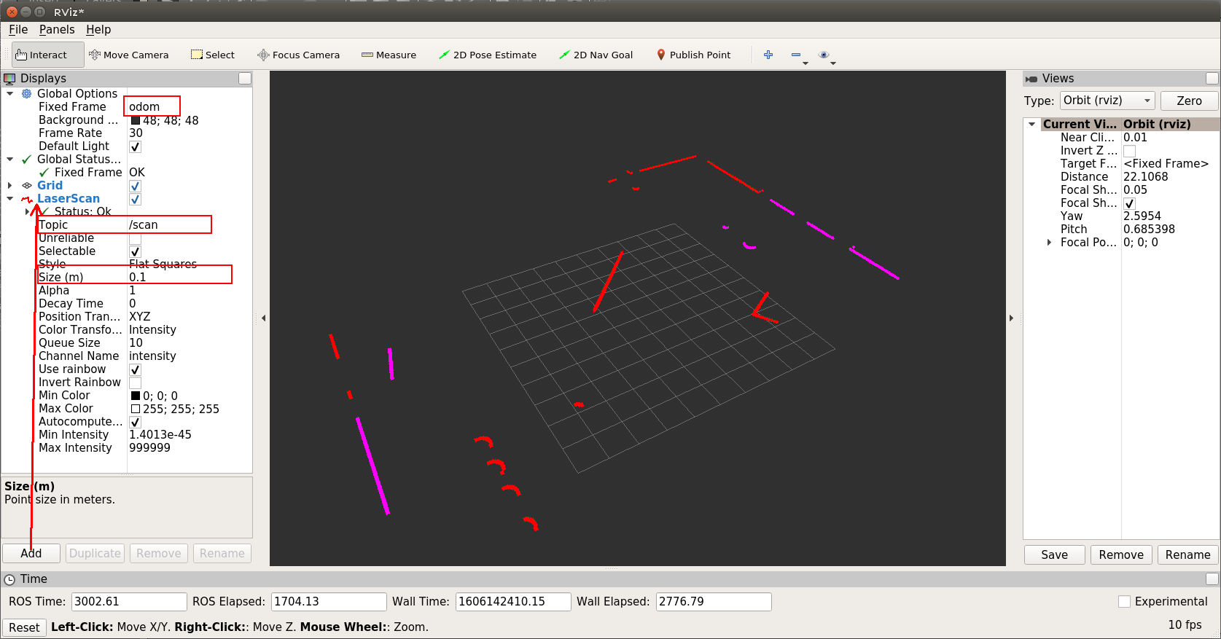Collapse the Global Options tree node
The width and height of the screenshot is (1221, 639).
(10, 93)
